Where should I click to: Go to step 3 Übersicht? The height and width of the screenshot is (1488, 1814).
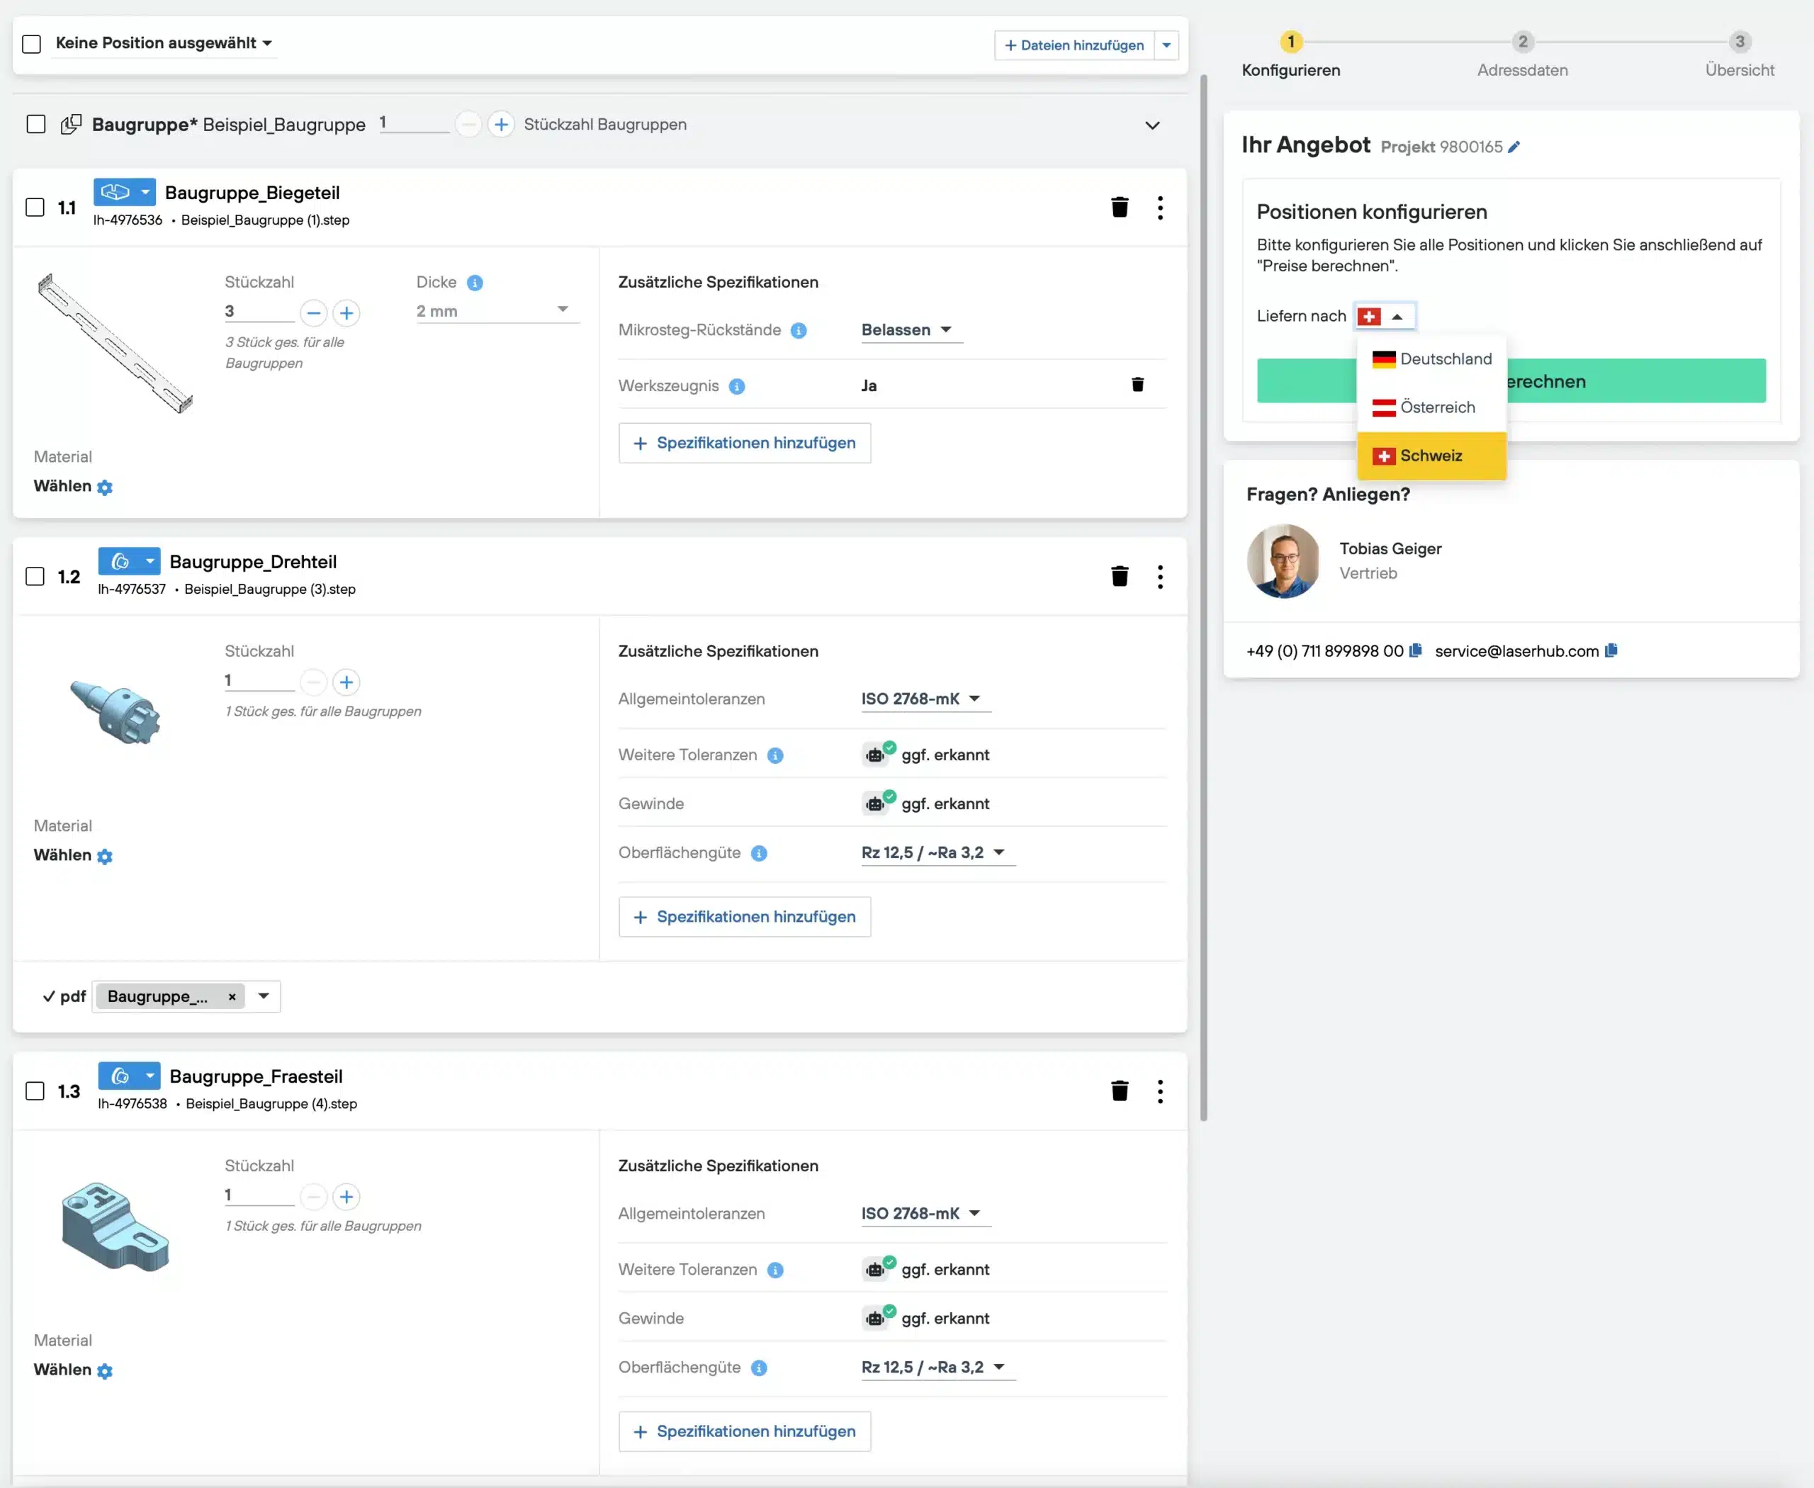pos(1740,55)
